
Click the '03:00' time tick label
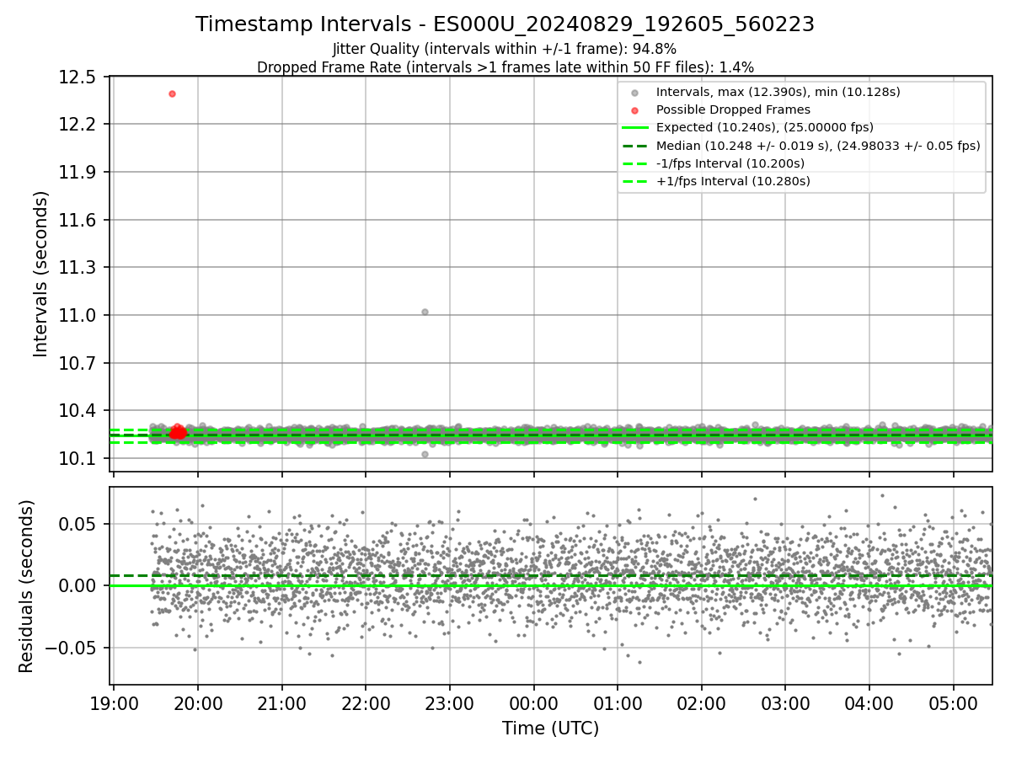click(785, 703)
